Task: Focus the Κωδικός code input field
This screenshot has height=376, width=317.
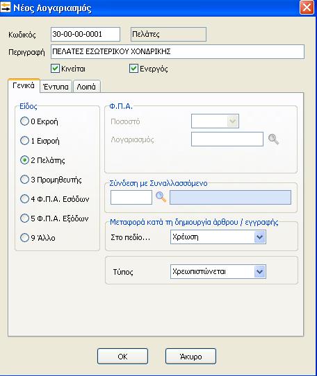Action: 86,34
